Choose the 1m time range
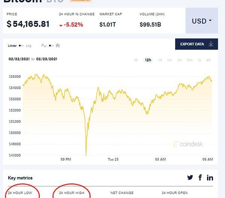Image resolution: width=225 pixels, height=198 pixels. [x=179, y=60]
